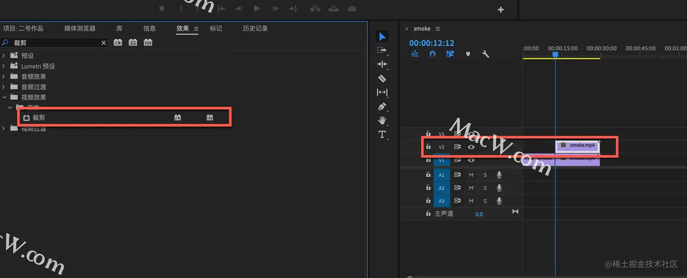Click the 00:00:12:12 timecode
Image resolution: width=687 pixels, height=278 pixels.
tap(432, 43)
